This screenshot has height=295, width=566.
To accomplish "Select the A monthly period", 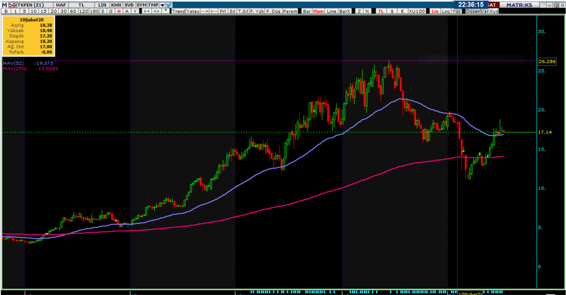I will pyautogui.click(x=127, y=11).
